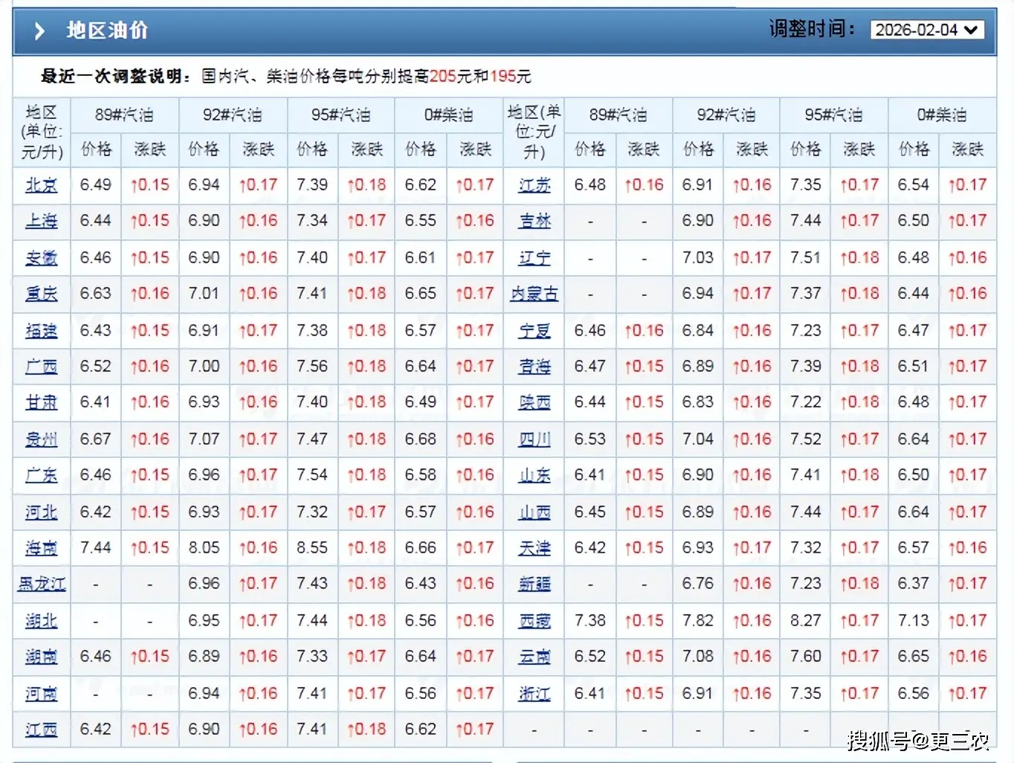Click the 新疆 region link
The image size is (1014, 763).
tap(535, 584)
